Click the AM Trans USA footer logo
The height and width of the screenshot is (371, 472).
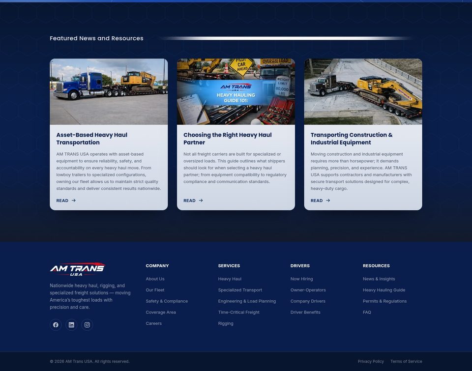click(77, 269)
